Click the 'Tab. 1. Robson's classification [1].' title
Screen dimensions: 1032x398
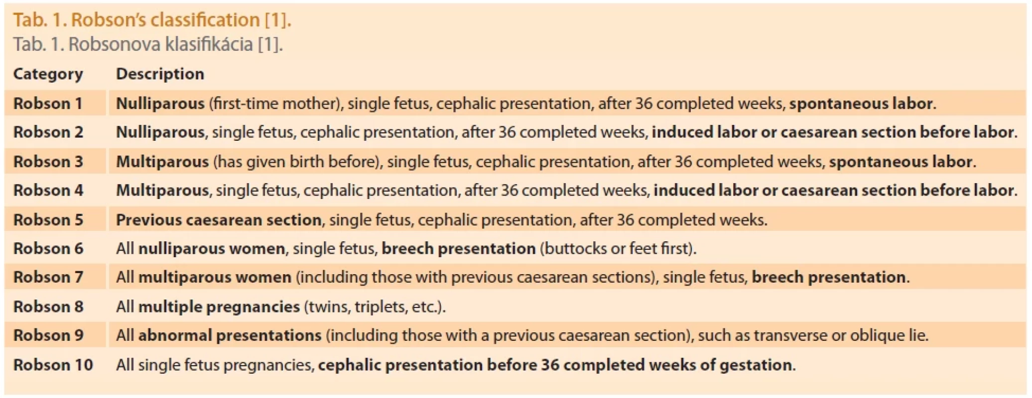pyautogui.click(x=152, y=20)
